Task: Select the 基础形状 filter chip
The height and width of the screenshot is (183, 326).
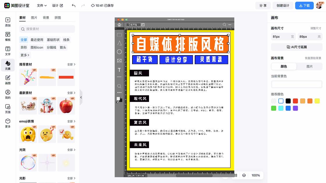Action: (53, 40)
